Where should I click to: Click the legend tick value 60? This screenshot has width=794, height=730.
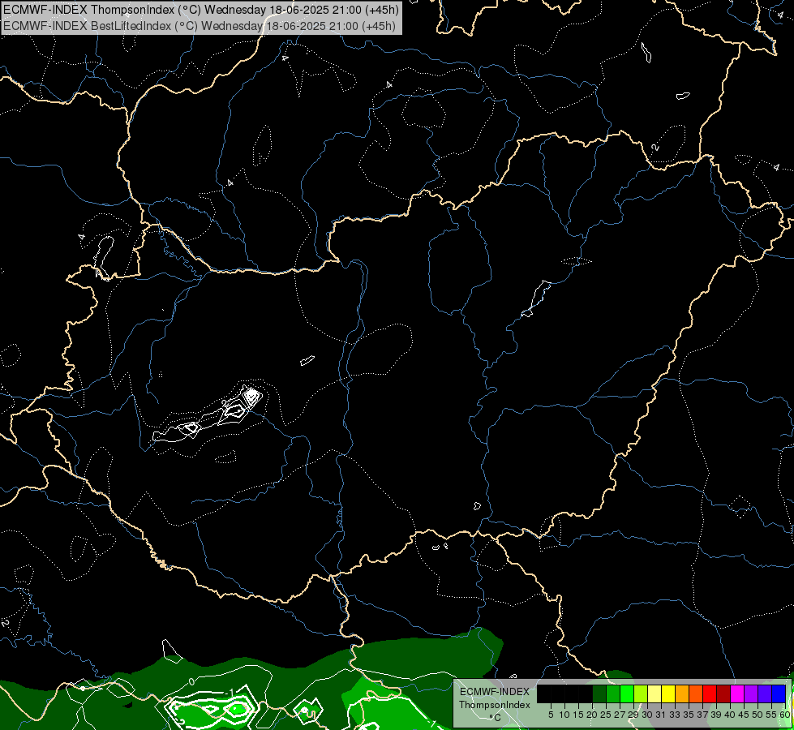point(785,715)
